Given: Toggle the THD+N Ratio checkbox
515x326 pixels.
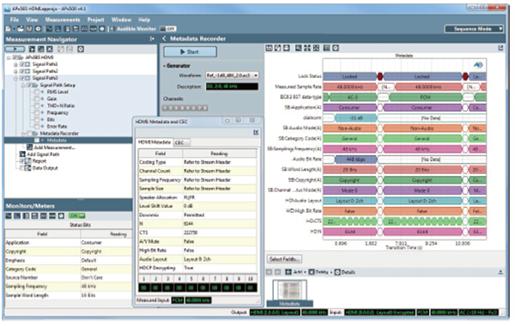Looking at the screenshot, I should (x=37, y=106).
